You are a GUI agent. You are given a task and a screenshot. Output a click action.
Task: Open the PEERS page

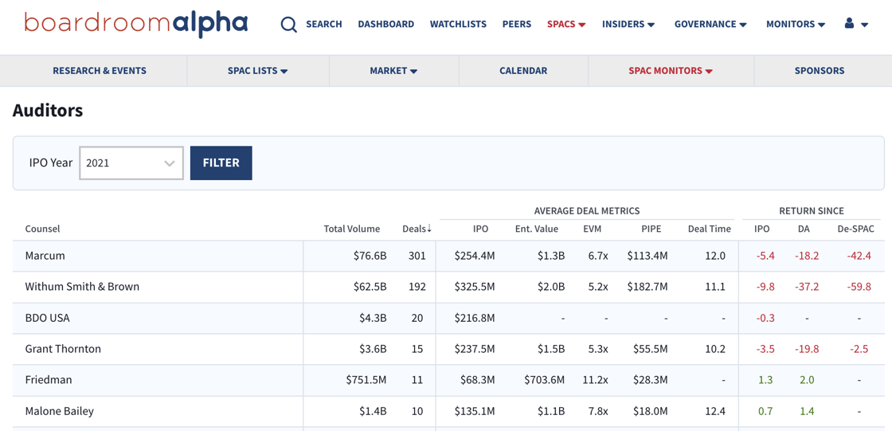click(517, 25)
